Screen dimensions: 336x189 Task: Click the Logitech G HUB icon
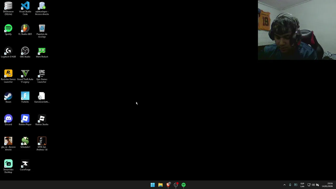(8, 52)
